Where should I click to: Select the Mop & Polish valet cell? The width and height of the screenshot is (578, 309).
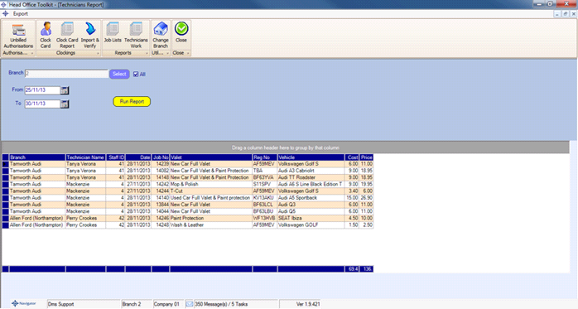pyautogui.click(x=211, y=184)
